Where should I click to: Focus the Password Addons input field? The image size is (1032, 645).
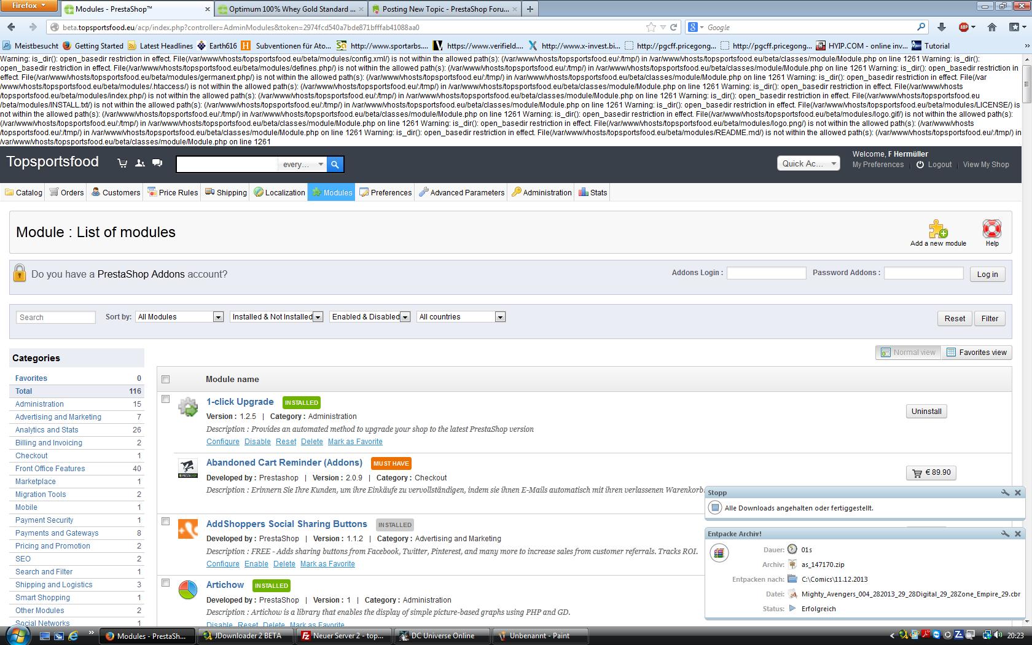pos(923,273)
